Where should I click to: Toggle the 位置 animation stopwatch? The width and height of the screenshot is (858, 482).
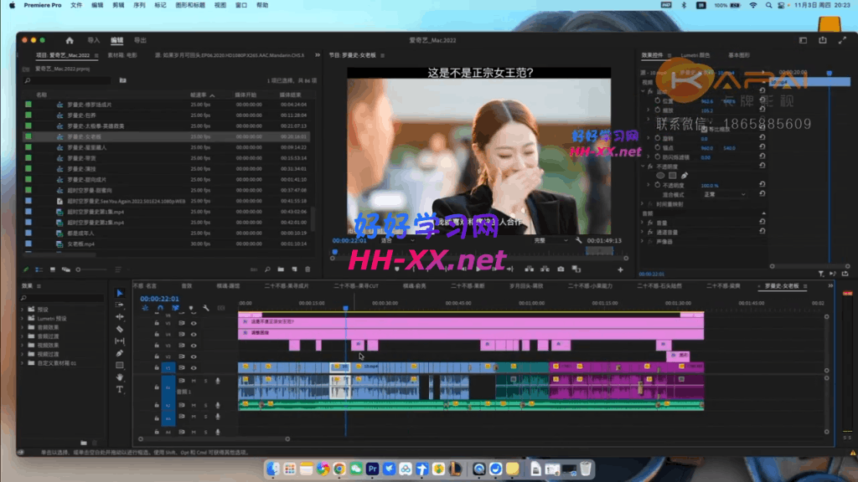pos(658,101)
